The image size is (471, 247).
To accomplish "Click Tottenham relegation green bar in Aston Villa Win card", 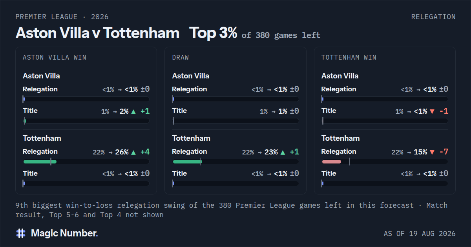I will pos(40,162).
